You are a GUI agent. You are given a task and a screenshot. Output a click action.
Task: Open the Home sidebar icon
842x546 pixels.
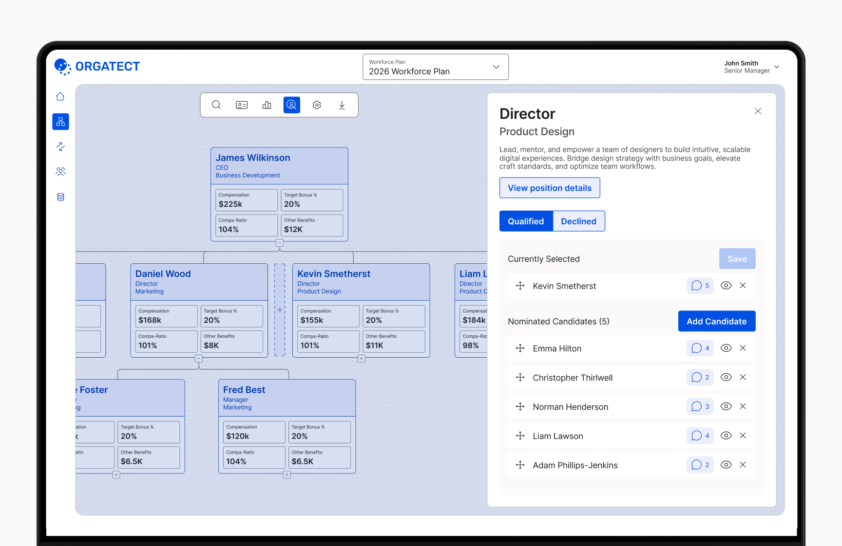60,96
